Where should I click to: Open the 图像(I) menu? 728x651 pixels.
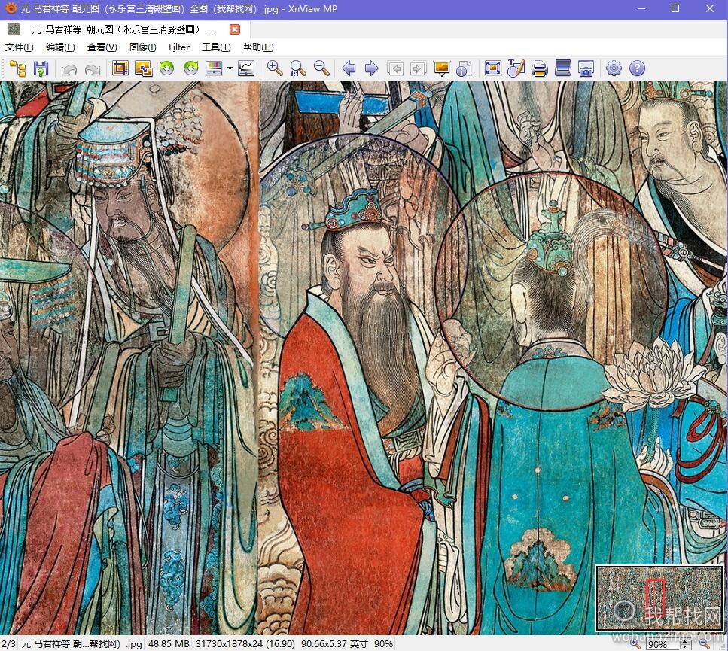pos(142,47)
